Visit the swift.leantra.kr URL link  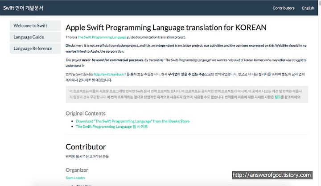click(x=110, y=74)
